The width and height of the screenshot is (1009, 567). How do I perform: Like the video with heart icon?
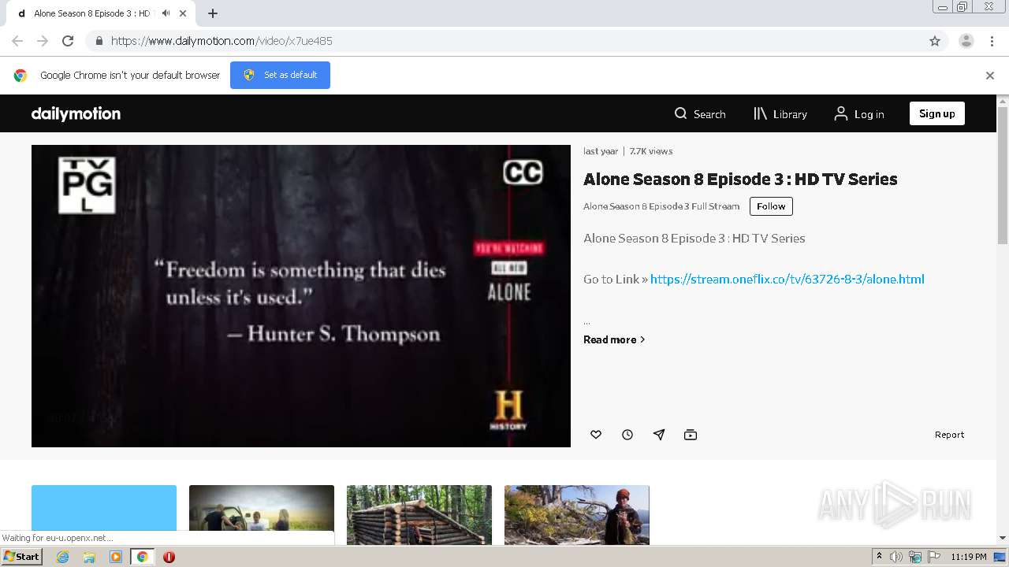[x=596, y=435]
